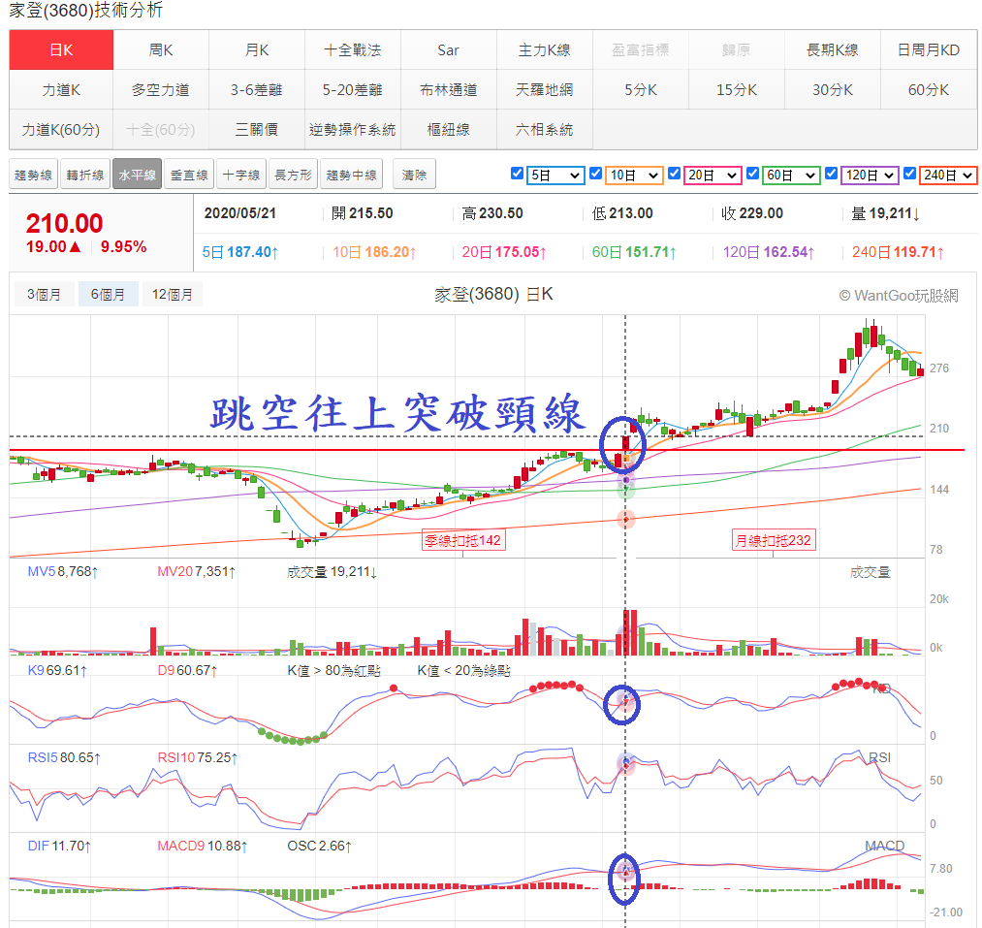
Task: Expand the 120日 moving average dropdown
Action: [x=869, y=175]
